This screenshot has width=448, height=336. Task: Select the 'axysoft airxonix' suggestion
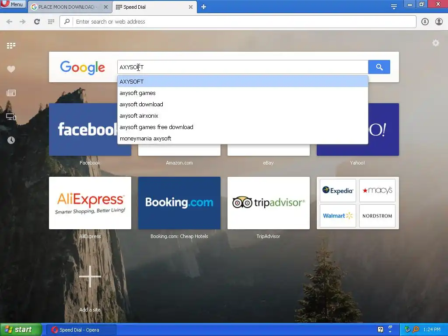(242, 115)
